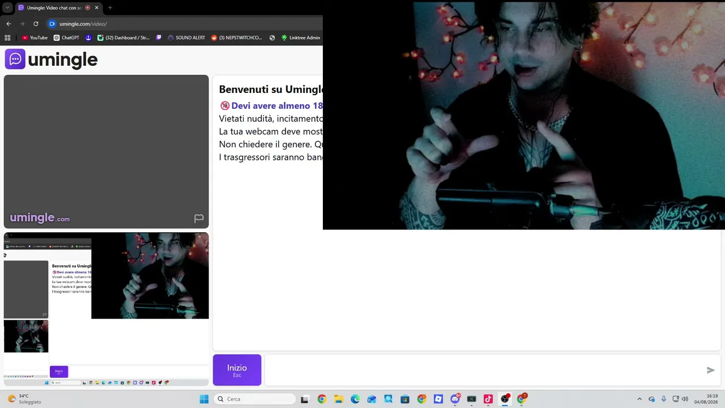Open first Chrome icon in taskbar
This screenshot has height=408, width=725.
pos(322,399)
